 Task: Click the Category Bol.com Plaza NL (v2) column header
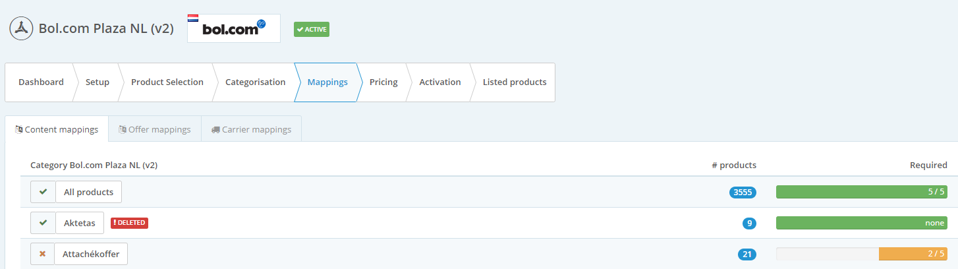(94, 165)
